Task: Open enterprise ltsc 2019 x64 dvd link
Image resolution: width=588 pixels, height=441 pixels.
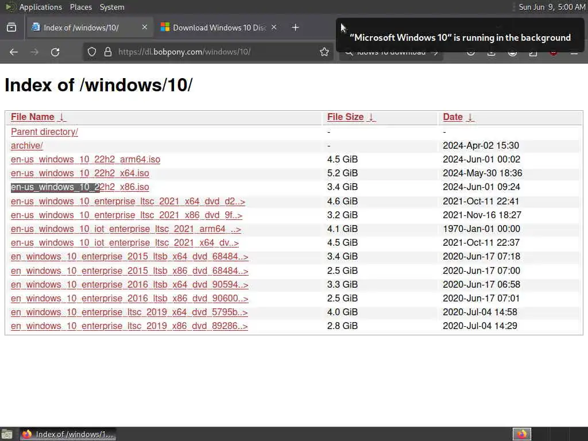Action: [129, 312]
